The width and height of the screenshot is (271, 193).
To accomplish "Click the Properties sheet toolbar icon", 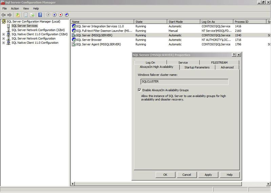I will point(26,15).
